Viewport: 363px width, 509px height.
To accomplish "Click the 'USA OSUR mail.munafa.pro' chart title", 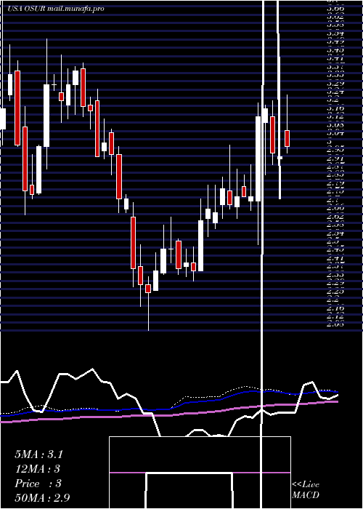I will click(x=56, y=9).
